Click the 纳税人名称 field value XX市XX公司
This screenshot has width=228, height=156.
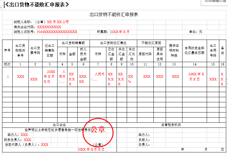[58, 22]
